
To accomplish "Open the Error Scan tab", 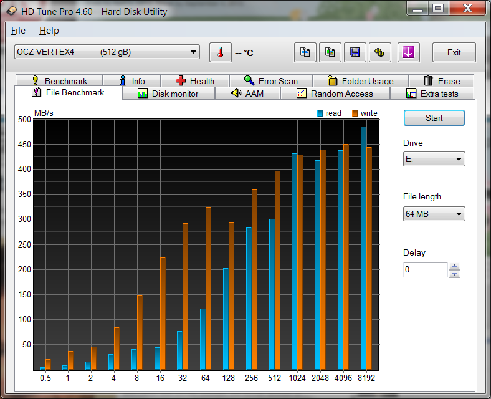I will (270, 81).
